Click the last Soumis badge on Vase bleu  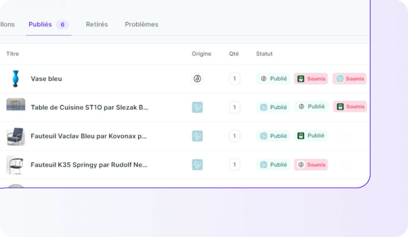pos(349,79)
